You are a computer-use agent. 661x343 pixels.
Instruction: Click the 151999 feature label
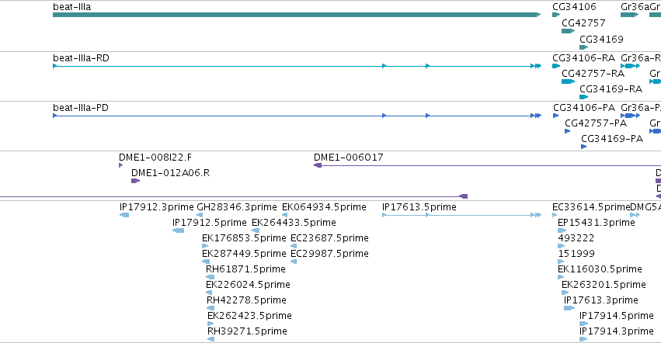click(x=576, y=254)
